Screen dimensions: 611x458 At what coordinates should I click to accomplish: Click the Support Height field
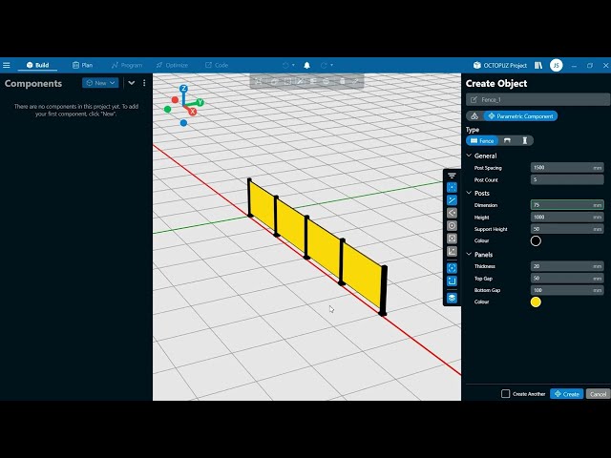click(567, 229)
